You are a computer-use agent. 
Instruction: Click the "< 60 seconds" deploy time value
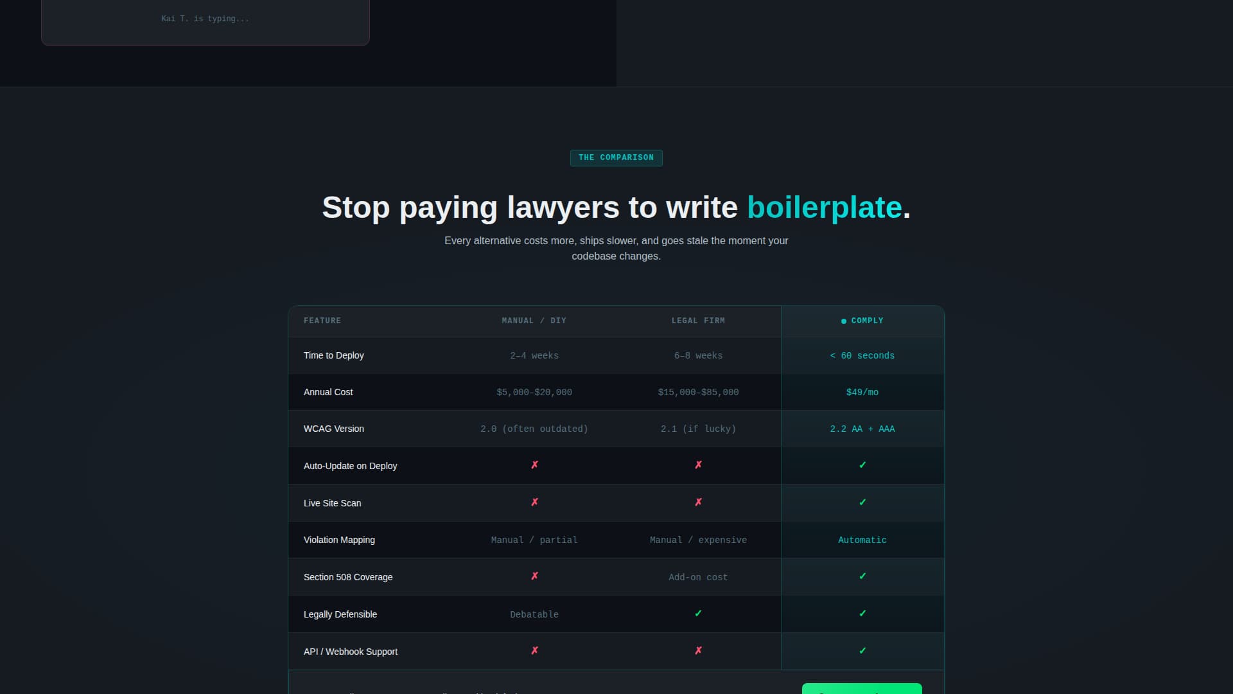tap(862, 355)
